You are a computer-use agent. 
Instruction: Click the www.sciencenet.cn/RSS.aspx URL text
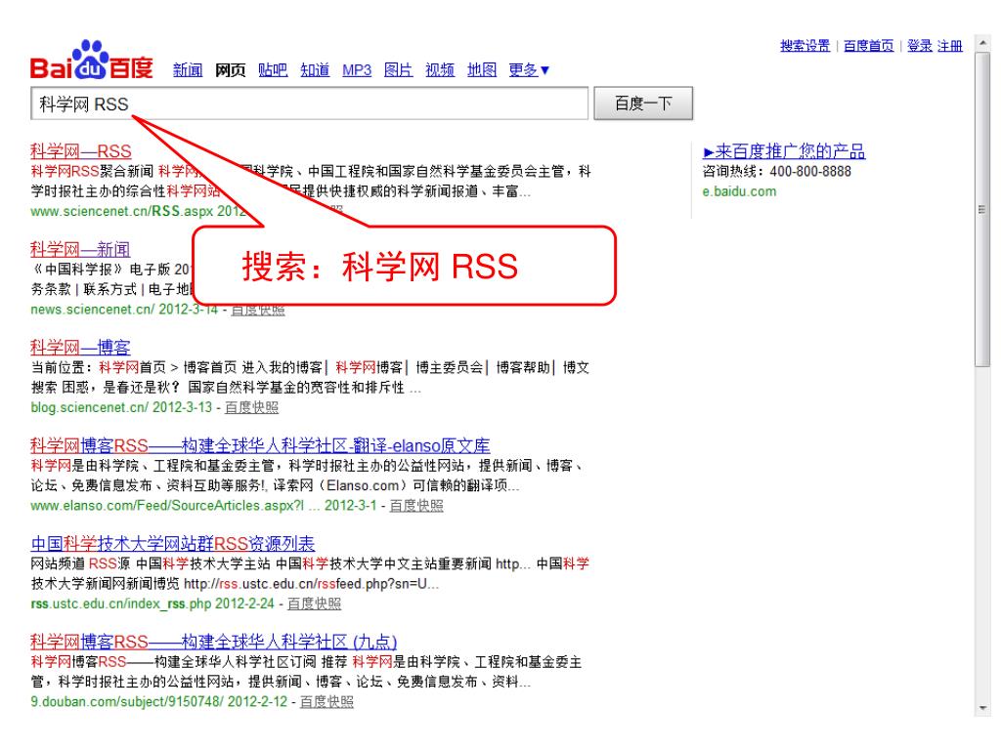[122, 211]
